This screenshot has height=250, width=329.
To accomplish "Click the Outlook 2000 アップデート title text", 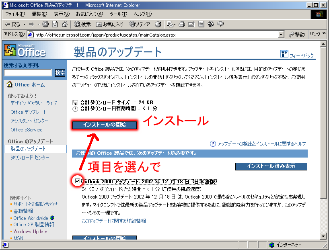I will coord(149,181).
